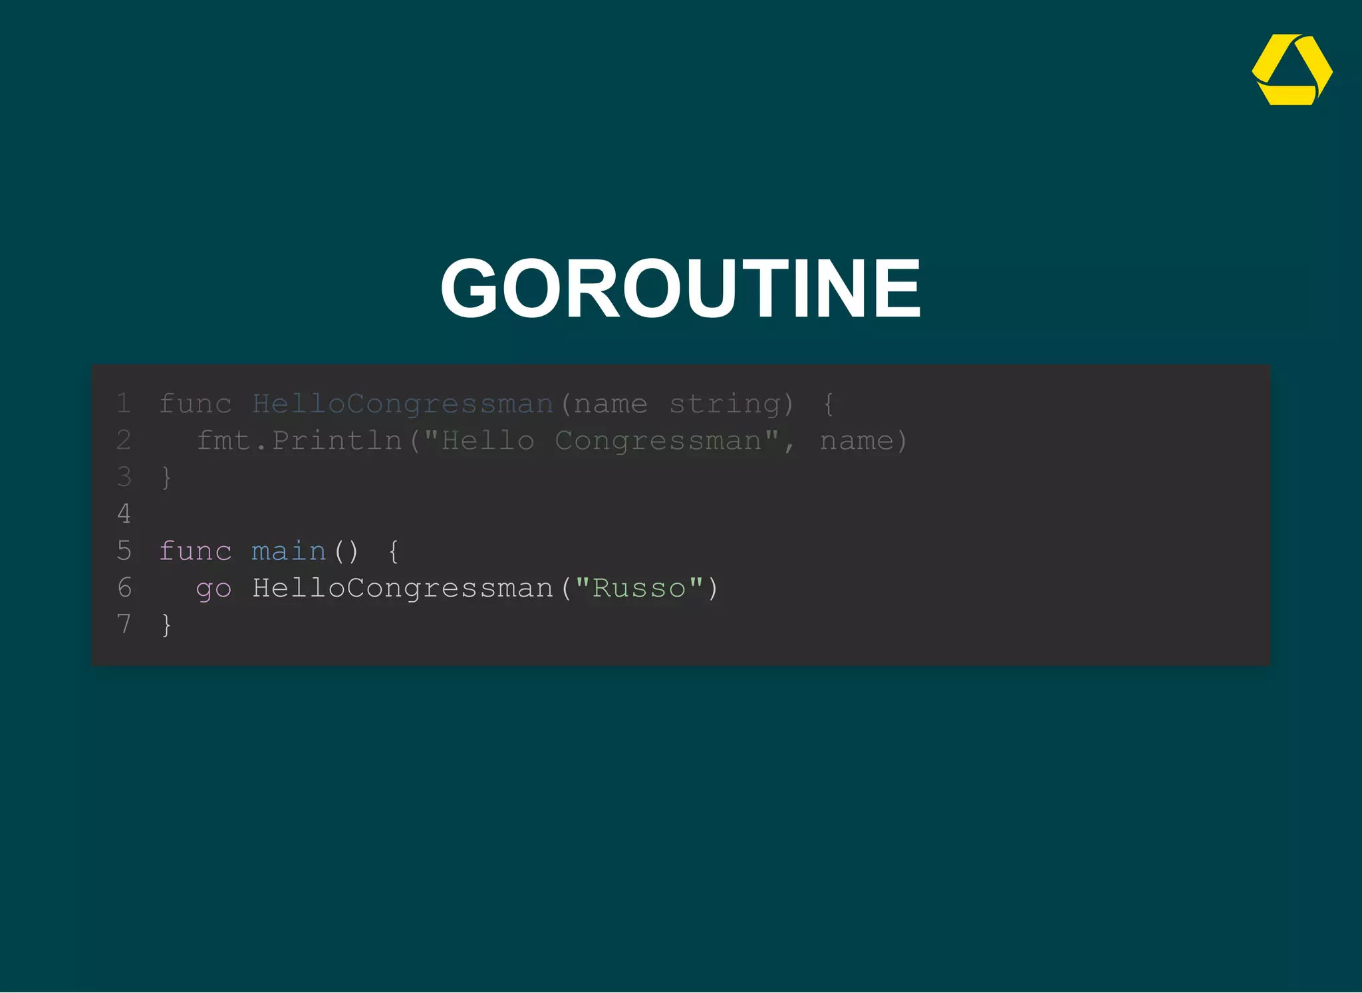Click the "Russo" string argument
Image resolution: width=1362 pixels, height=993 pixels.
[x=639, y=587]
